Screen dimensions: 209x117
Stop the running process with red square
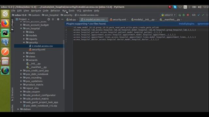[x=188, y=15]
